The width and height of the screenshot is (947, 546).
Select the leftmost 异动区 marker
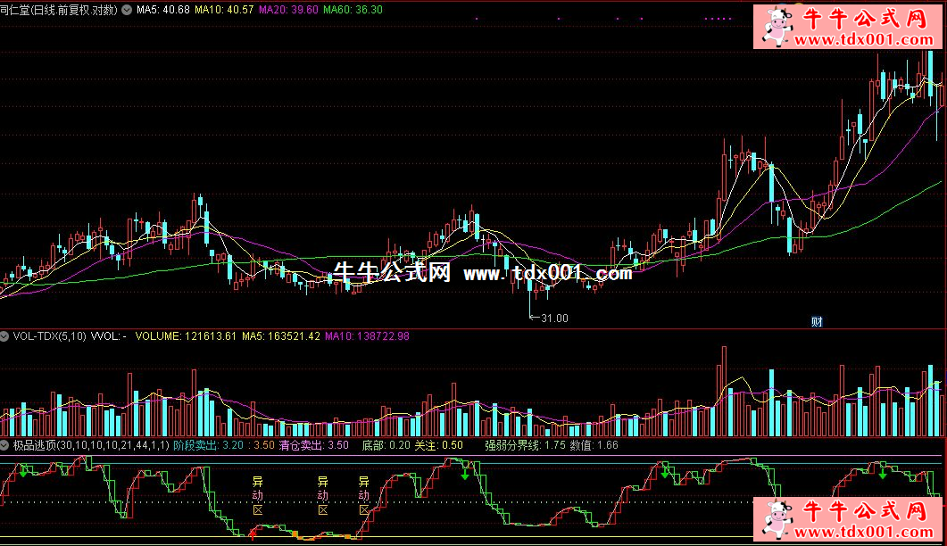click(x=258, y=495)
